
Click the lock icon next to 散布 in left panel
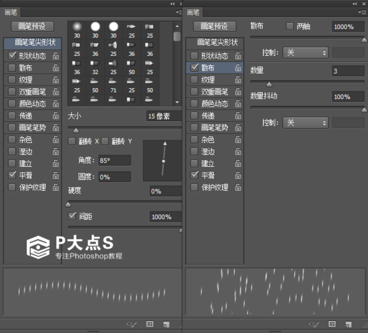pyautogui.click(x=56, y=68)
